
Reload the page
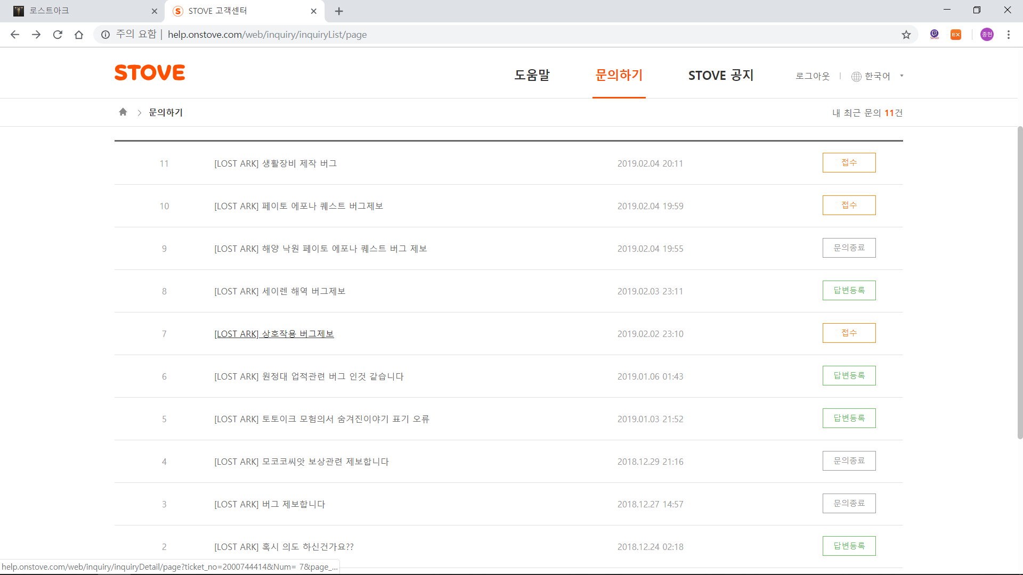(x=58, y=35)
